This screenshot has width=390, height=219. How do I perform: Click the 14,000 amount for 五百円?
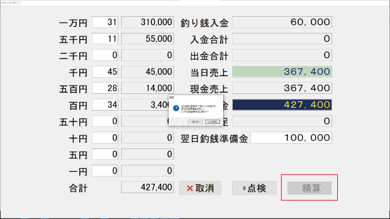pyautogui.click(x=148, y=88)
